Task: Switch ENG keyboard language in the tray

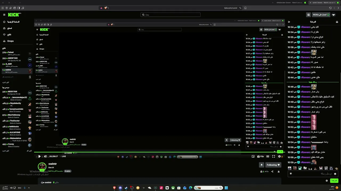Action: (19, 188)
